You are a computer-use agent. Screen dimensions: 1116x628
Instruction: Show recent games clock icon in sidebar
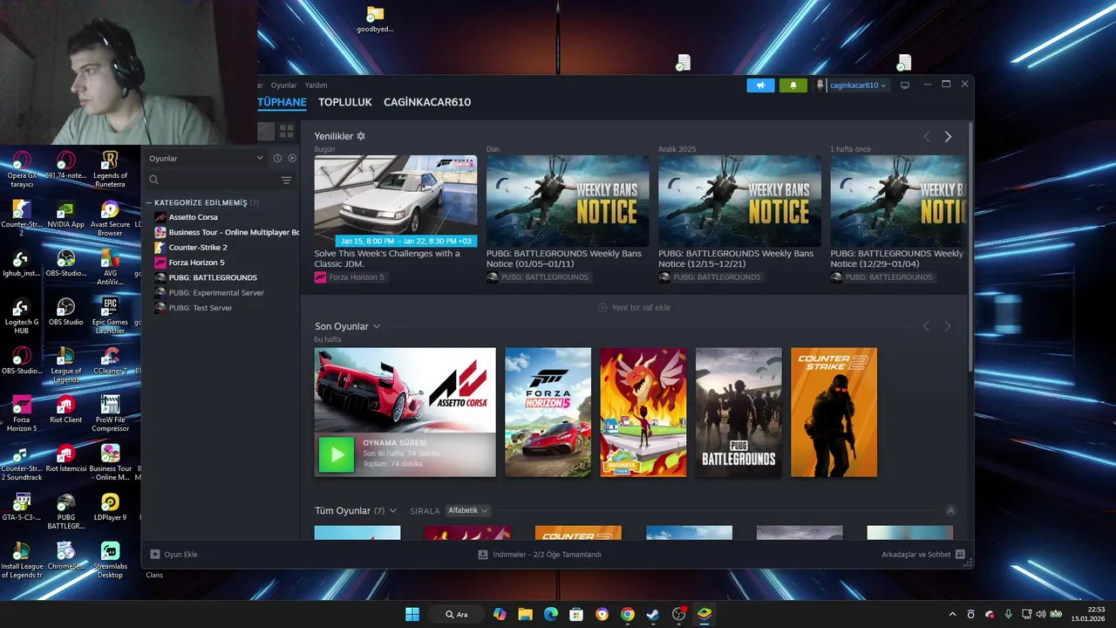[x=277, y=158]
